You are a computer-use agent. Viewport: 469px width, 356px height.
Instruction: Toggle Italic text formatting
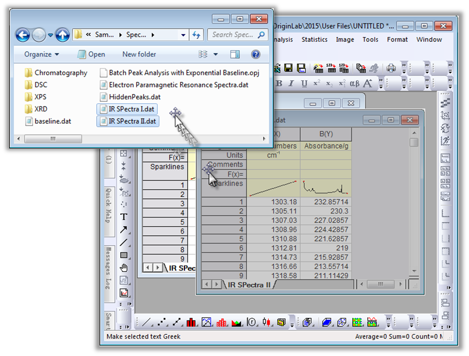click(292, 83)
